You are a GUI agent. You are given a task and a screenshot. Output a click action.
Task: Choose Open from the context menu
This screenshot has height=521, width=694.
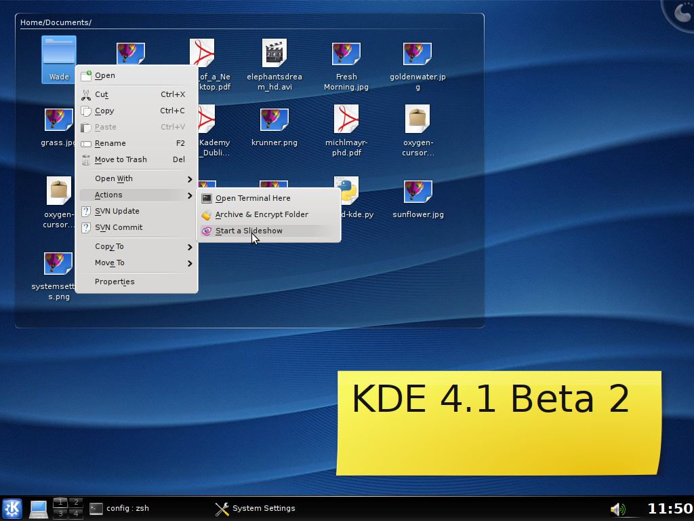click(137, 76)
